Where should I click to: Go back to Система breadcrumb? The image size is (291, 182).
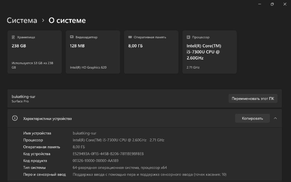(x=22, y=20)
